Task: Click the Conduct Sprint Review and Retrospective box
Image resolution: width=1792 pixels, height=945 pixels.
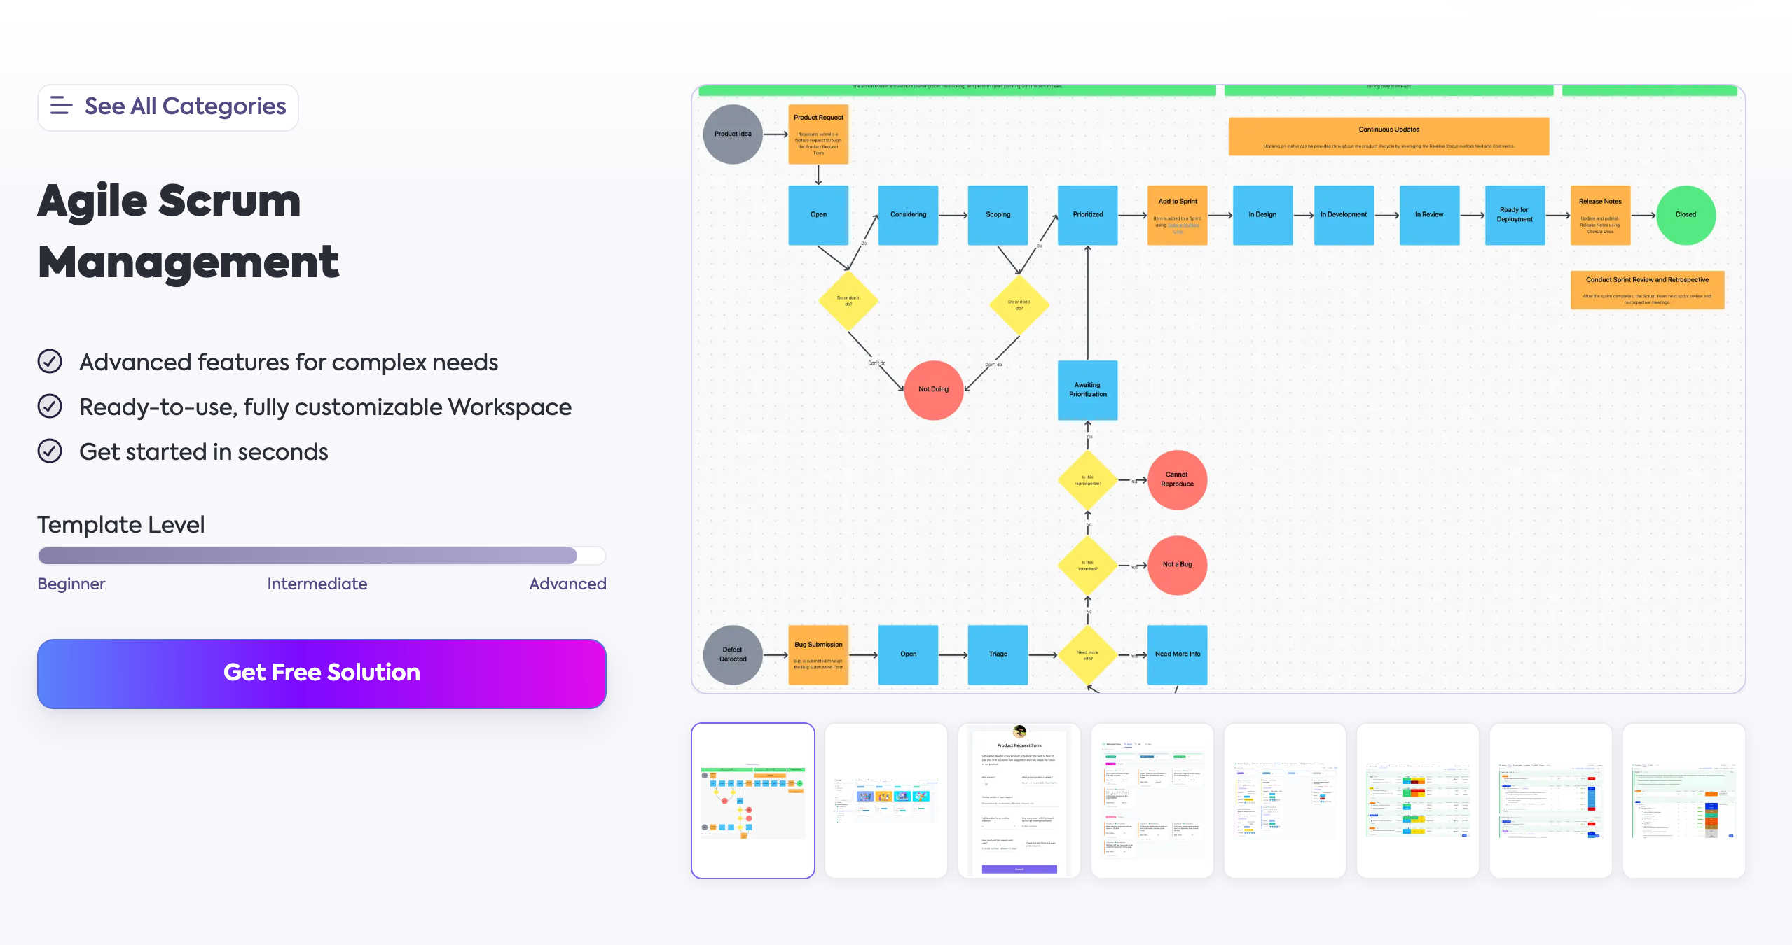Action: 1647,290
